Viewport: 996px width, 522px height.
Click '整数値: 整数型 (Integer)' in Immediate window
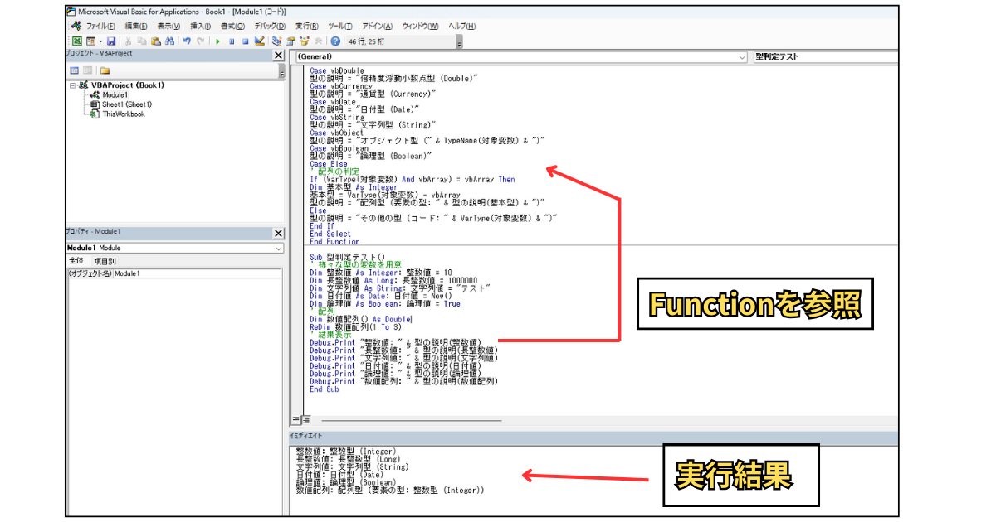click(x=346, y=451)
